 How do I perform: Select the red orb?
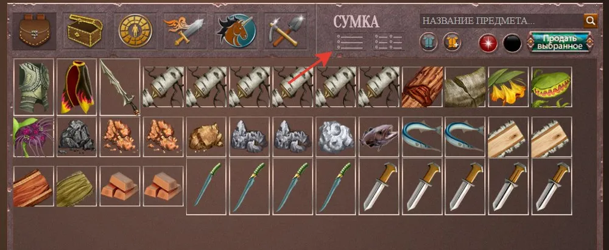pyautogui.click(x=488, y=43)
